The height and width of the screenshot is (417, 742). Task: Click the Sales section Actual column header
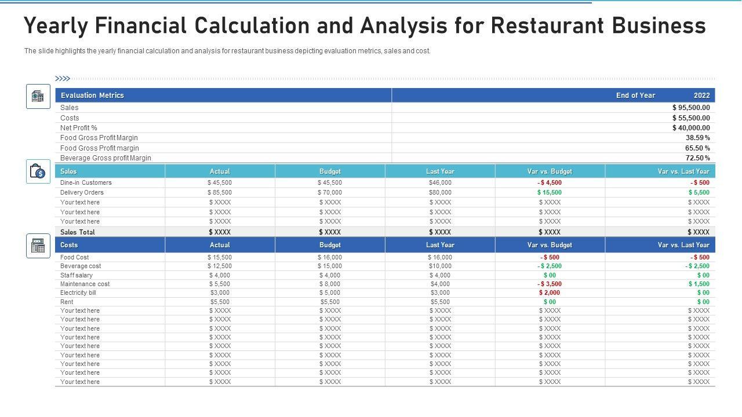(220, 171)
